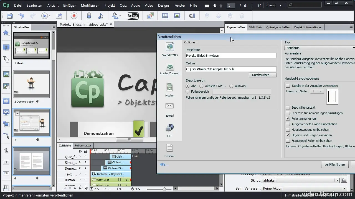The width and height of the screenshot is (355, 199).
Task: Select slide thumbnail 1 Menü in the filmstrip
Action: point(31,46)
